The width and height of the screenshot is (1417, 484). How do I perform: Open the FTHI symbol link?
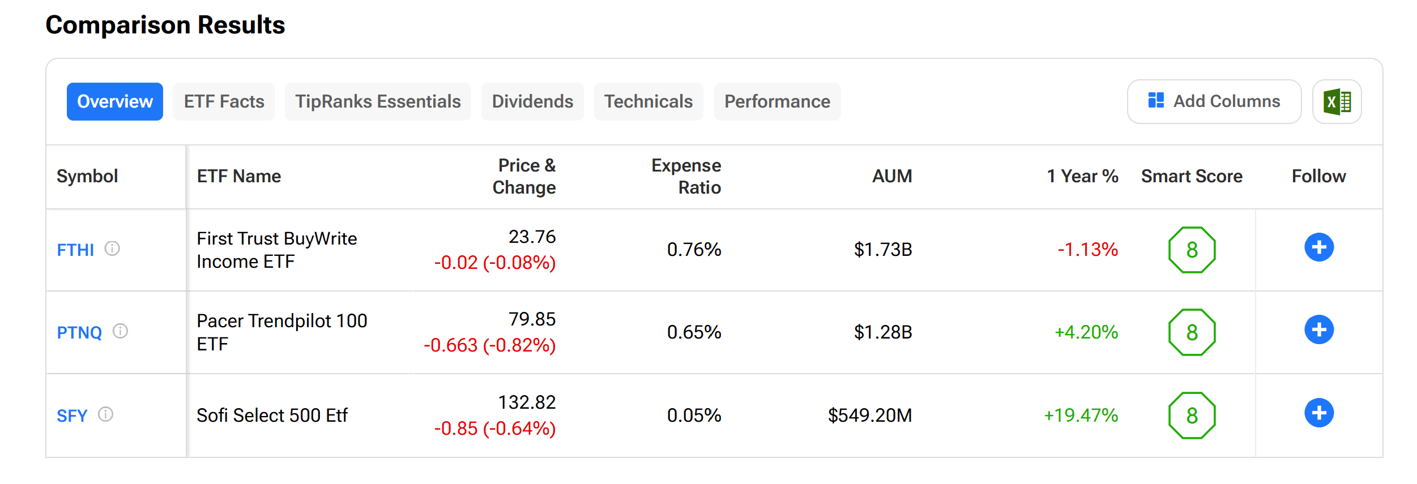click(75, 250)
